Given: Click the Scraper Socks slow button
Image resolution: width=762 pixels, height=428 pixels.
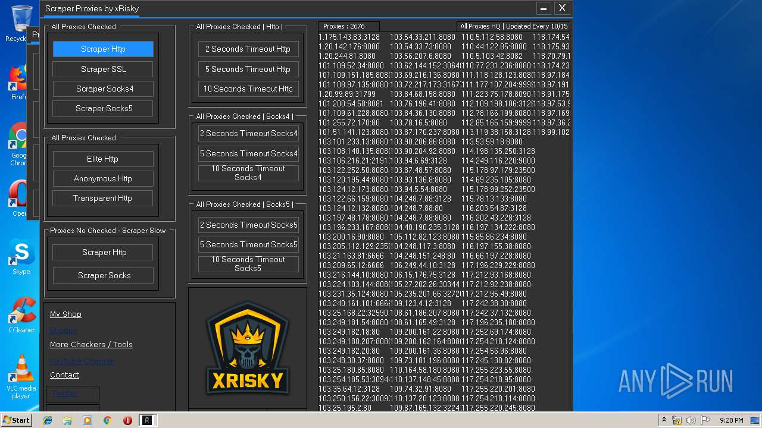Looking at the screenshot, I should [103, 275].
